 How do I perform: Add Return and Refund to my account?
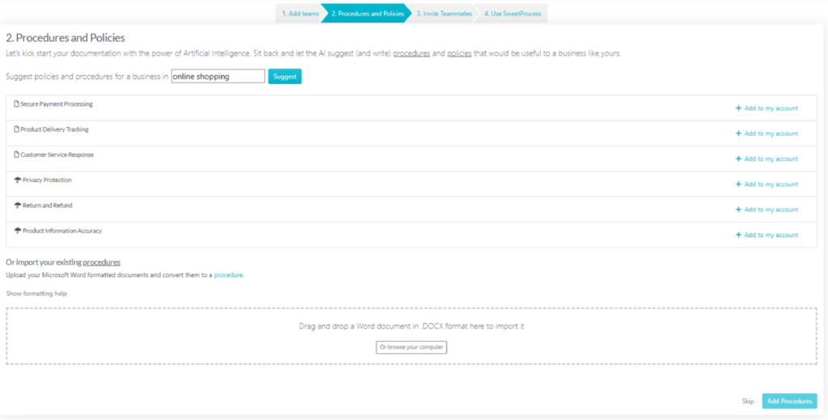click(x=767, y=209)
